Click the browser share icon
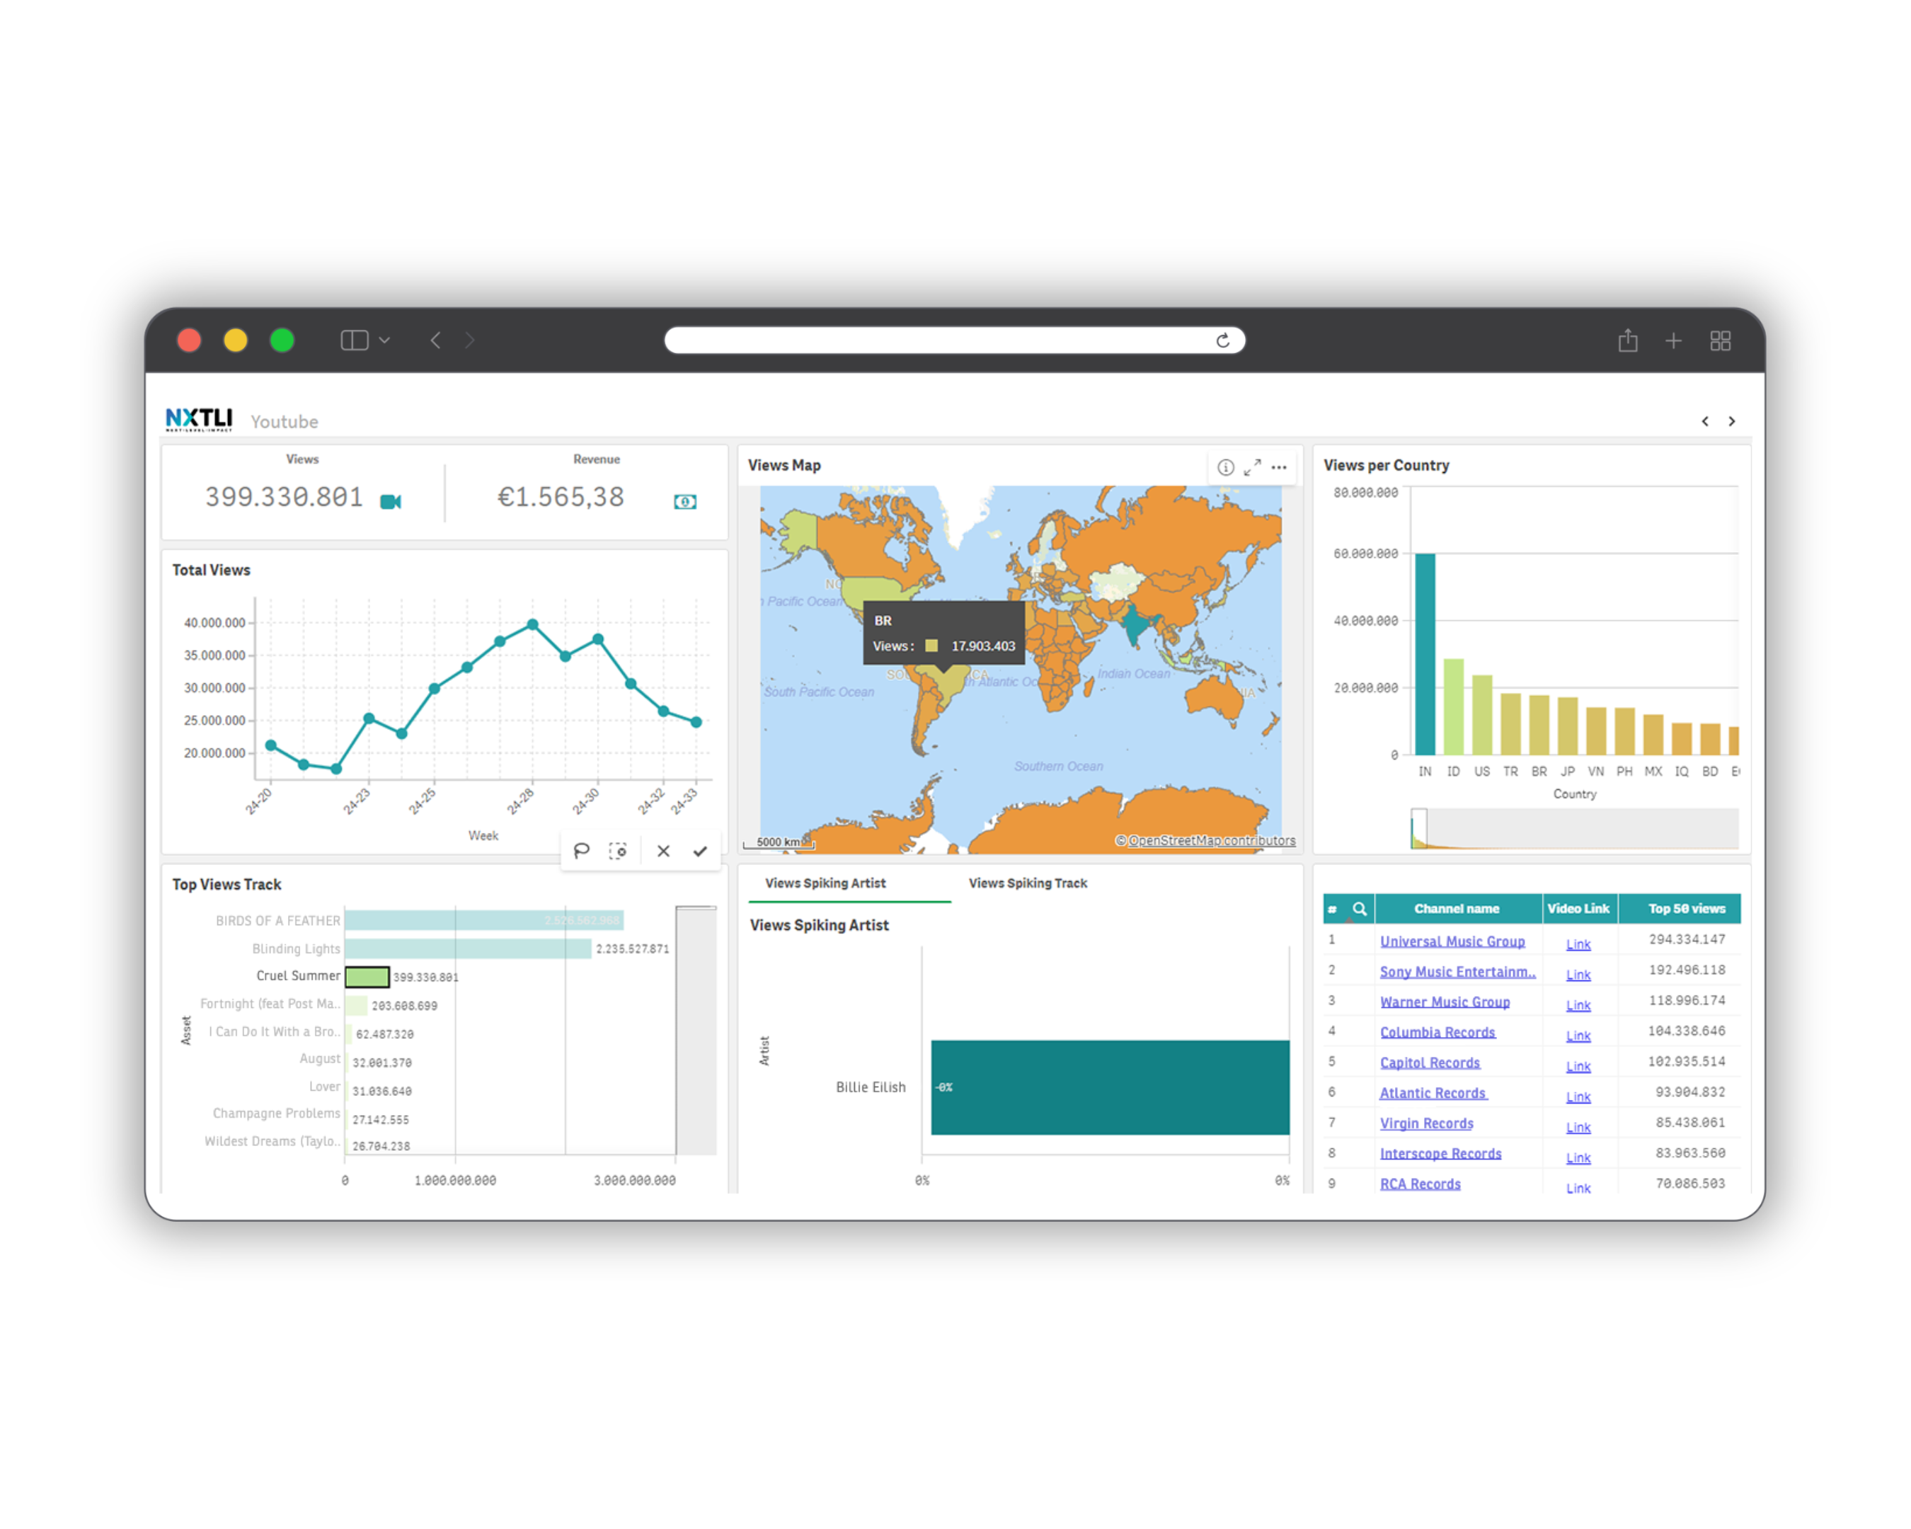1911x1529 pixels. (x=1627, y=340)
